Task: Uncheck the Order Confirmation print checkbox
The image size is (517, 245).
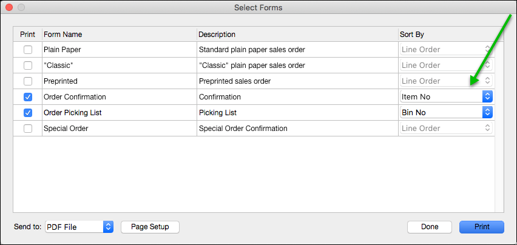Action: pyautogui.click(x=27, y=97)
